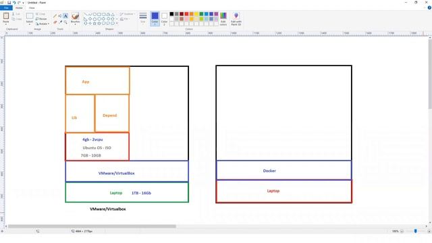The height and width of the screenshot is (243, 432).
Task: Click the Undo arrow
Action: click(x=14, y=3)
